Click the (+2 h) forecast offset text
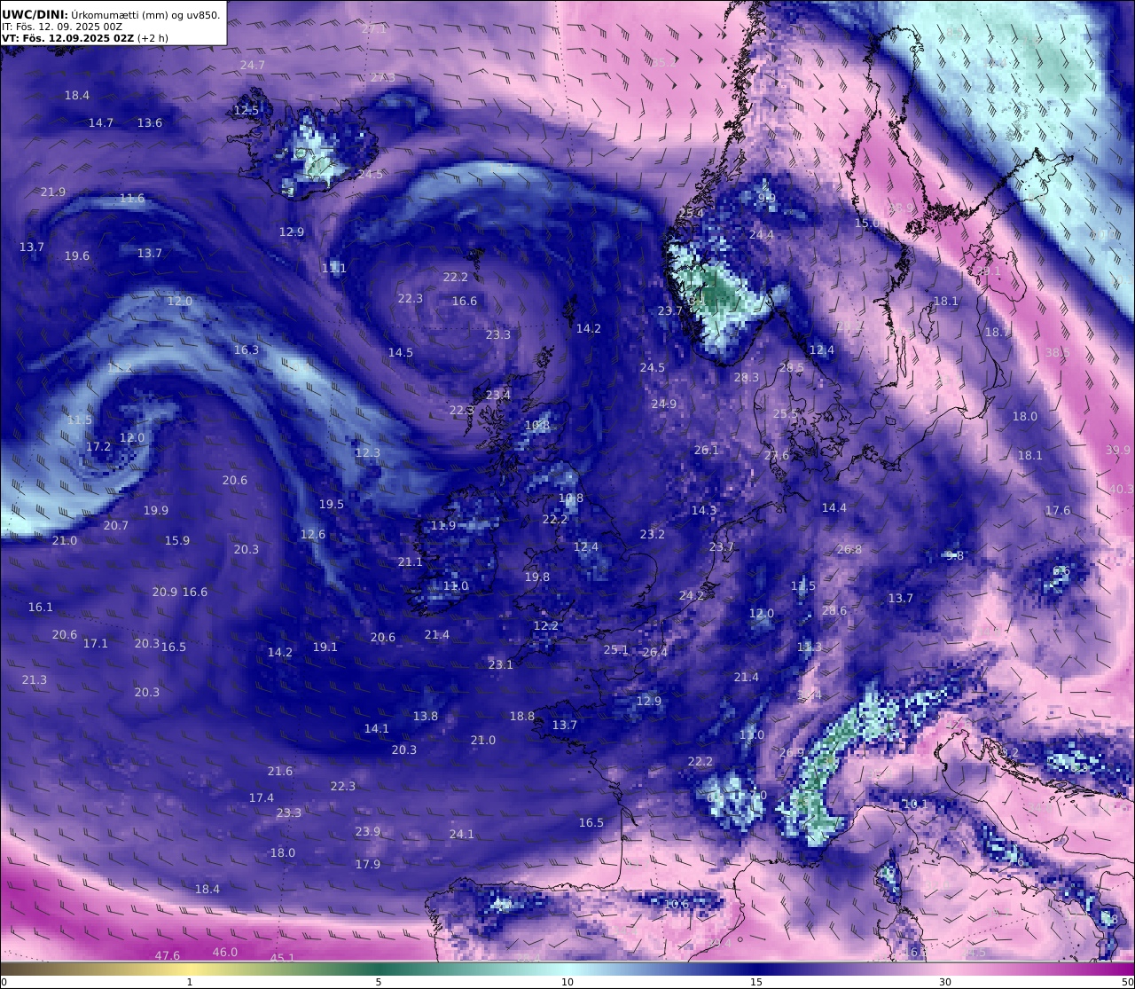The height and width of the screenshot is (989, 1135). (x=153, y=38)
